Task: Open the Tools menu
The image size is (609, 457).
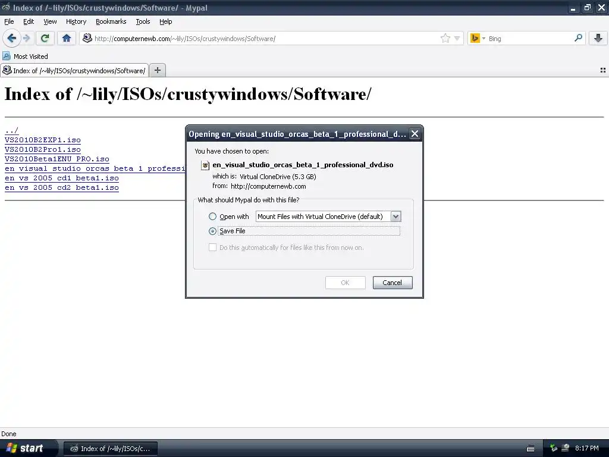Action: click(143, 21)
